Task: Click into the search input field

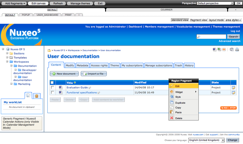Action: [211, 37]
